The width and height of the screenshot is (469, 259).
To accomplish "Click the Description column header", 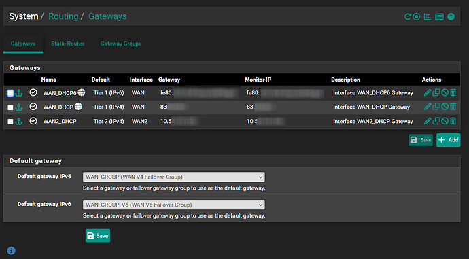I will (345, 80).
